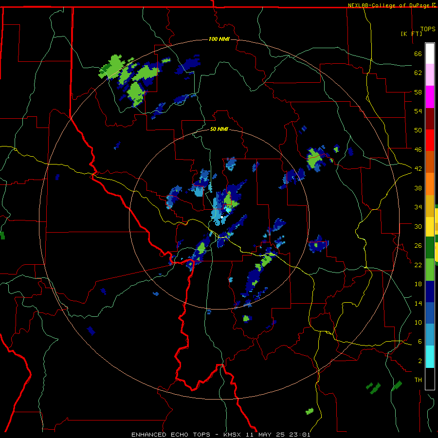Click the 18 legend value
The width and height of the screenshot is (438, 438).
(418, 284)
